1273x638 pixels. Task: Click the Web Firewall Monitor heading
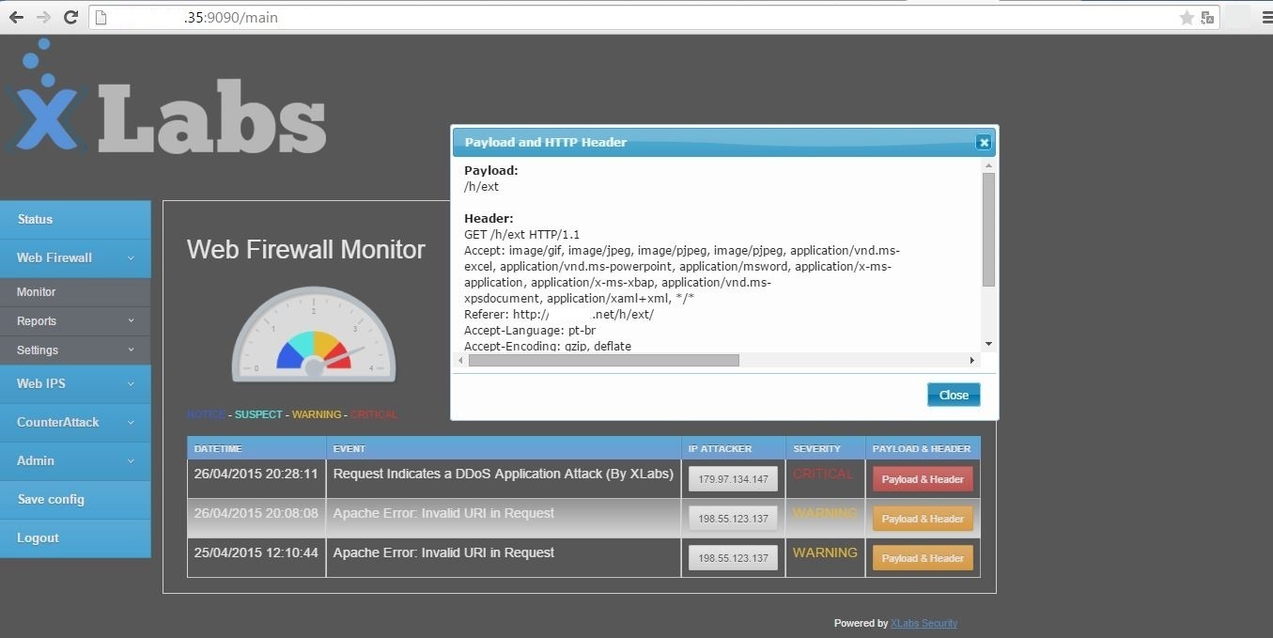[x=306, y=249]
